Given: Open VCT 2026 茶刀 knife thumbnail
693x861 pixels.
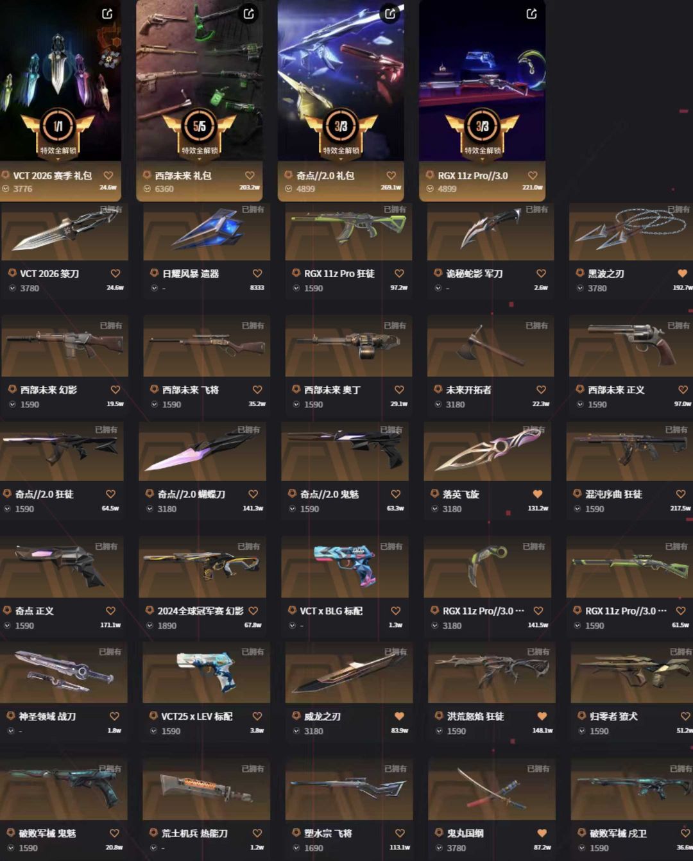Looking at the screenshot, I should click(65, 232).
